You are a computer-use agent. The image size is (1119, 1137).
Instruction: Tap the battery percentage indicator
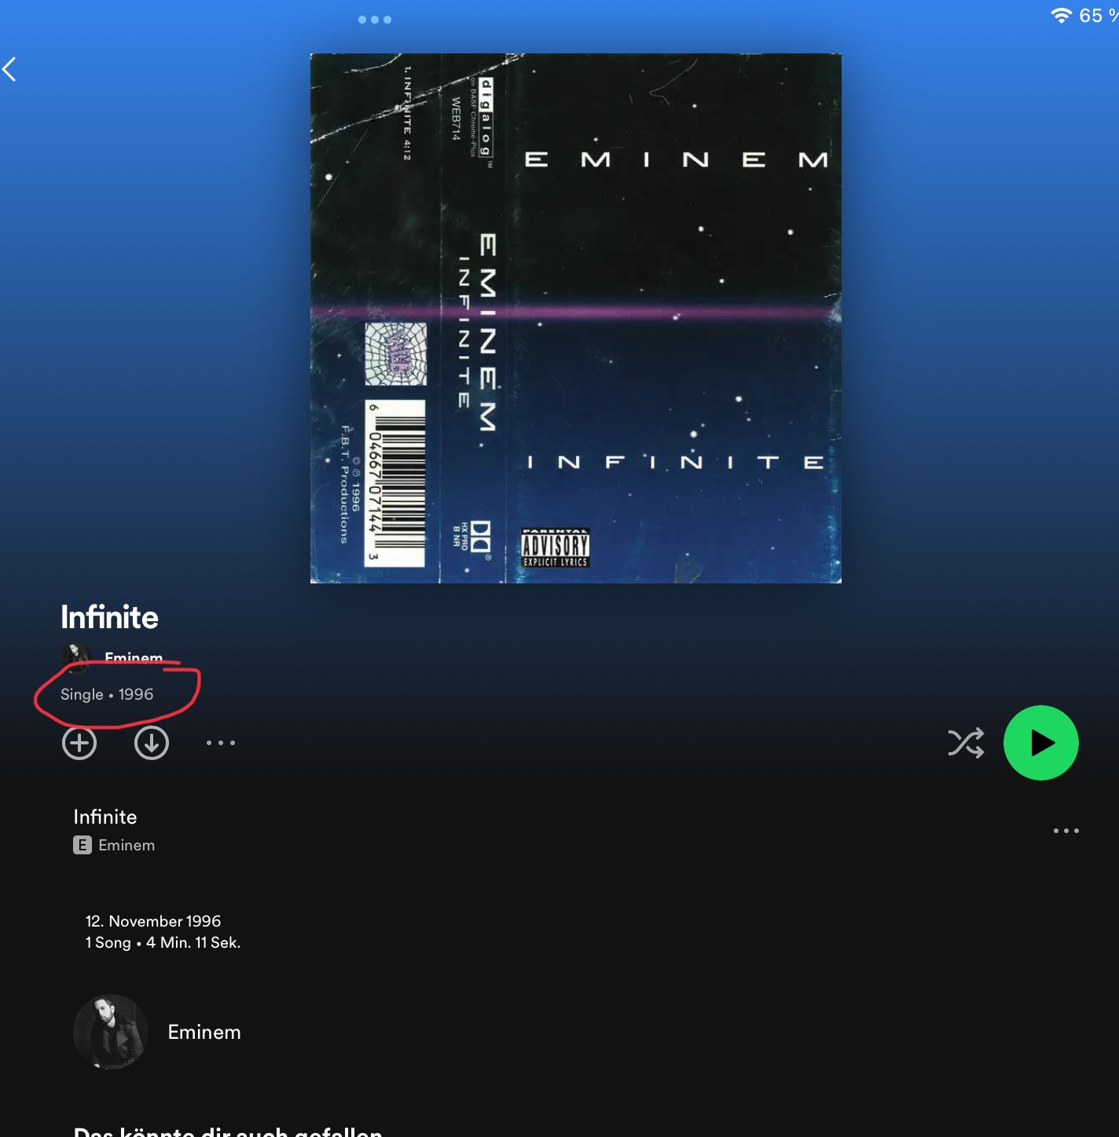[x=1099, y=15]
